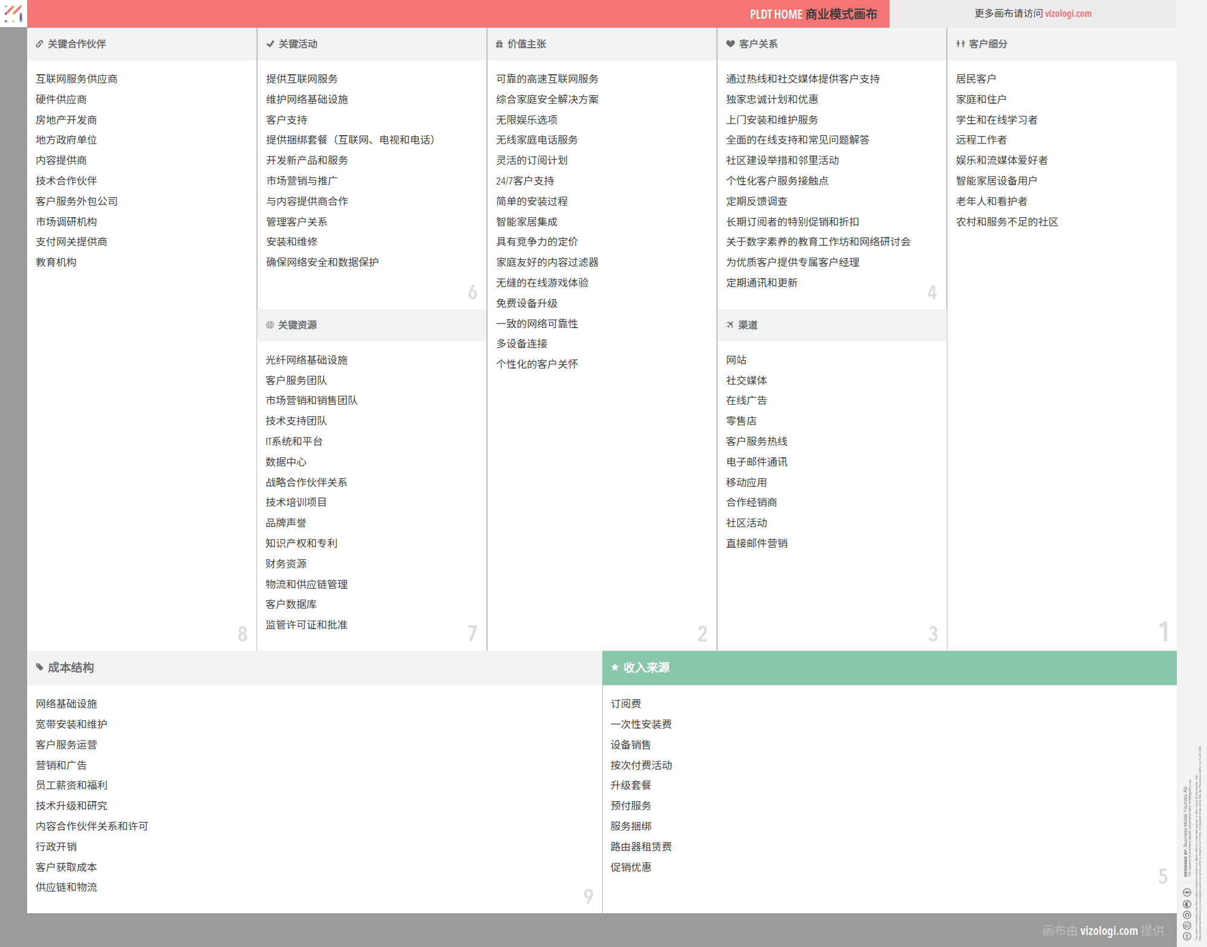
Task: Click the heart icon beside 客户关系
Action: (x=730, y=44)
